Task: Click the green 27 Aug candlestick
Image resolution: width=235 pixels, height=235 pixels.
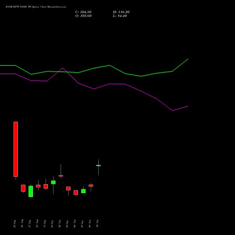Action: (x=31, y=191)
